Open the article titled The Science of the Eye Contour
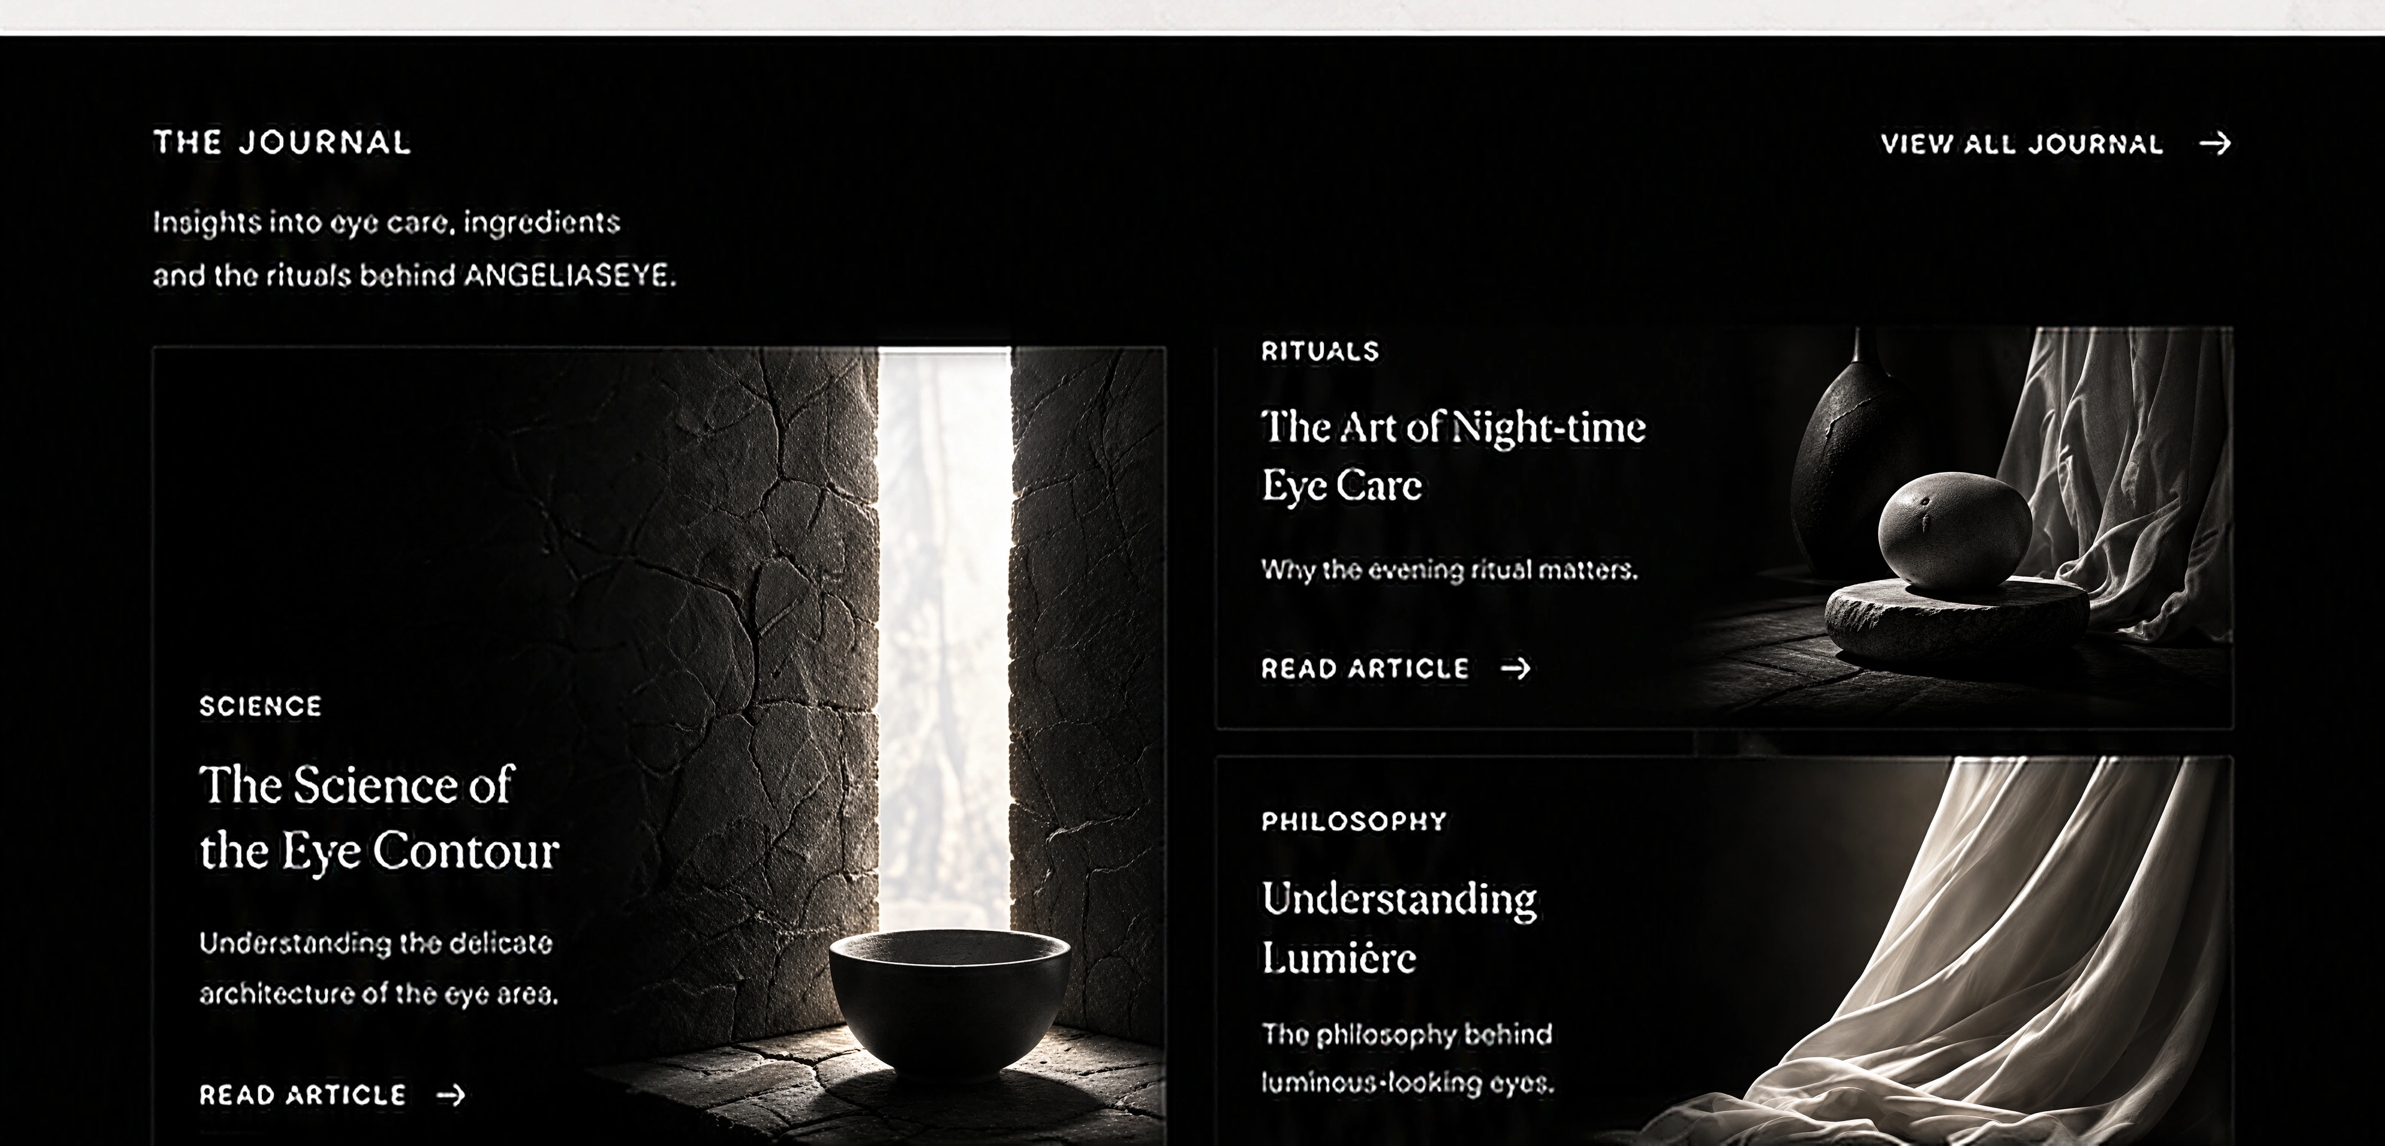This screenshot has height=1146, width=2385. [379, 817]
